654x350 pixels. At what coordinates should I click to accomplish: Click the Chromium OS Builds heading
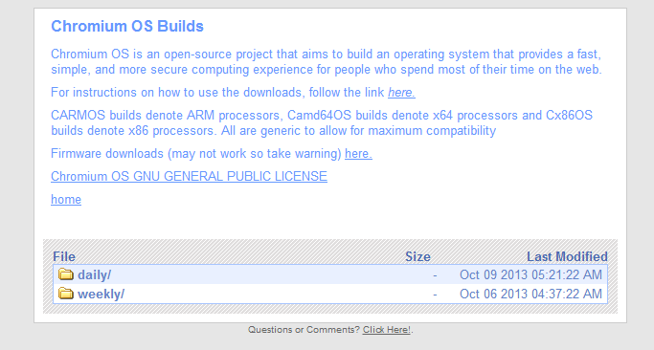coord(127,26)
